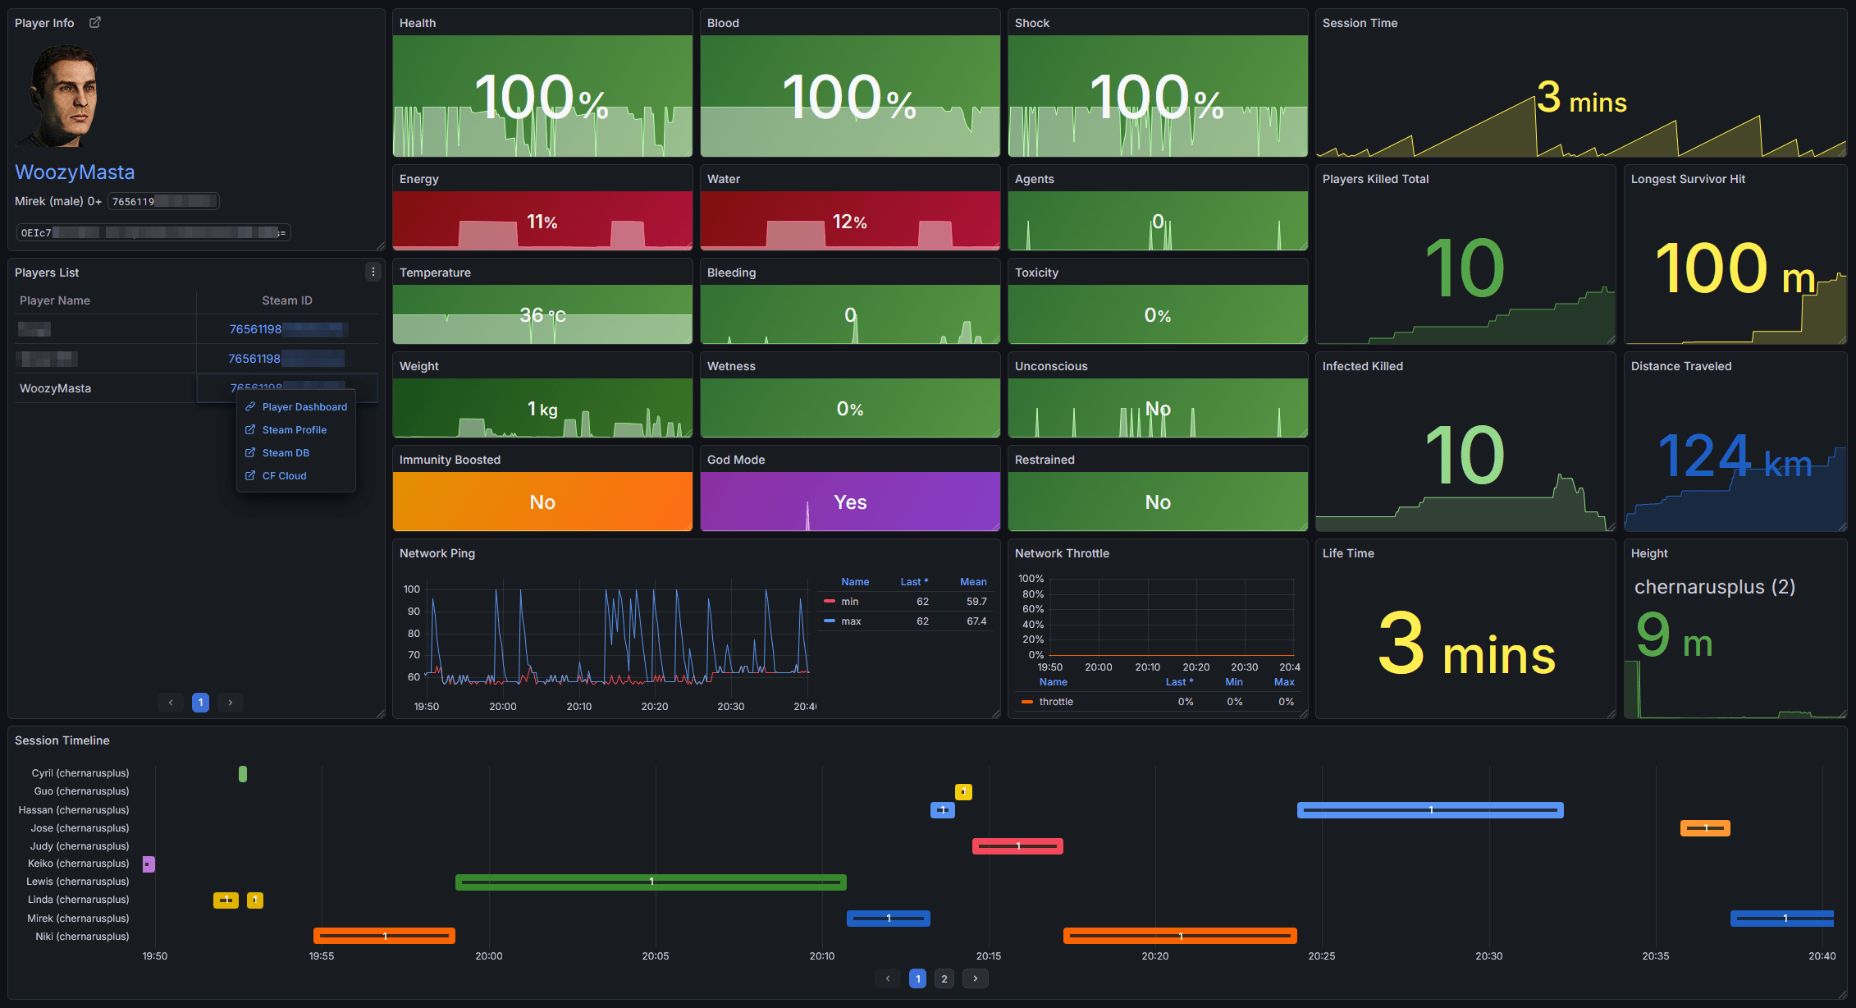Sort the ping legend by Last column
The width and height of the screenshot is (1856, 1008).
click(x=913, y=582)
